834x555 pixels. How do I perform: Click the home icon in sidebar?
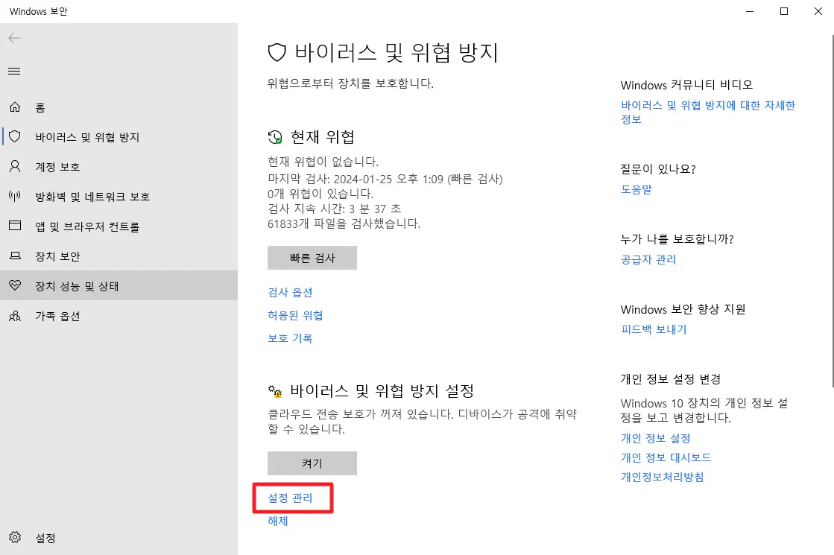15,107
